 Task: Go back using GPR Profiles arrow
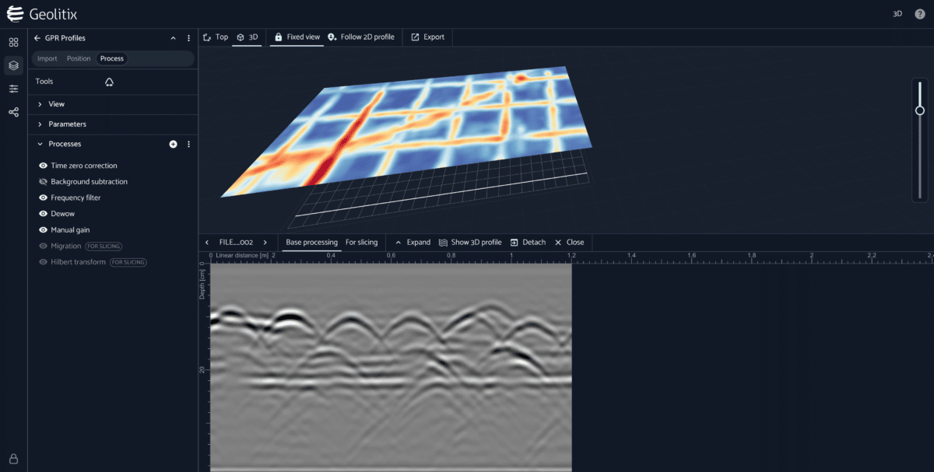37,38
